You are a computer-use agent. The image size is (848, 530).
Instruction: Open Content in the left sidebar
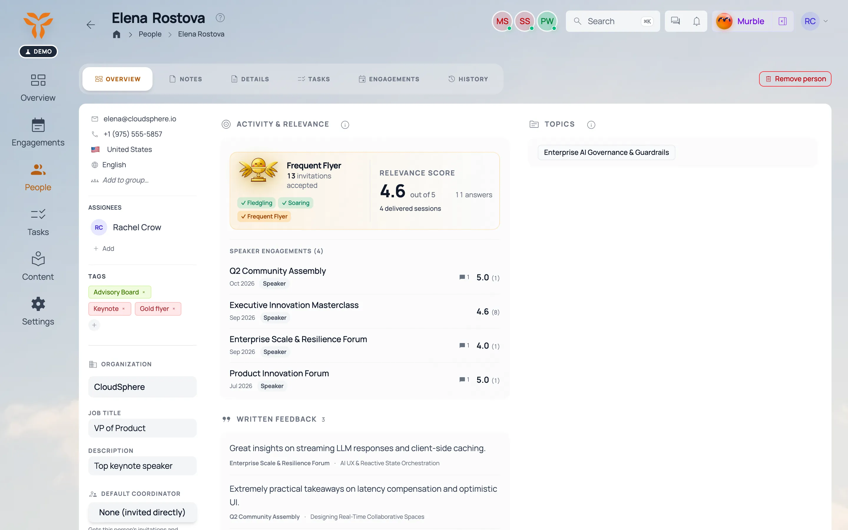pos(38,266)
